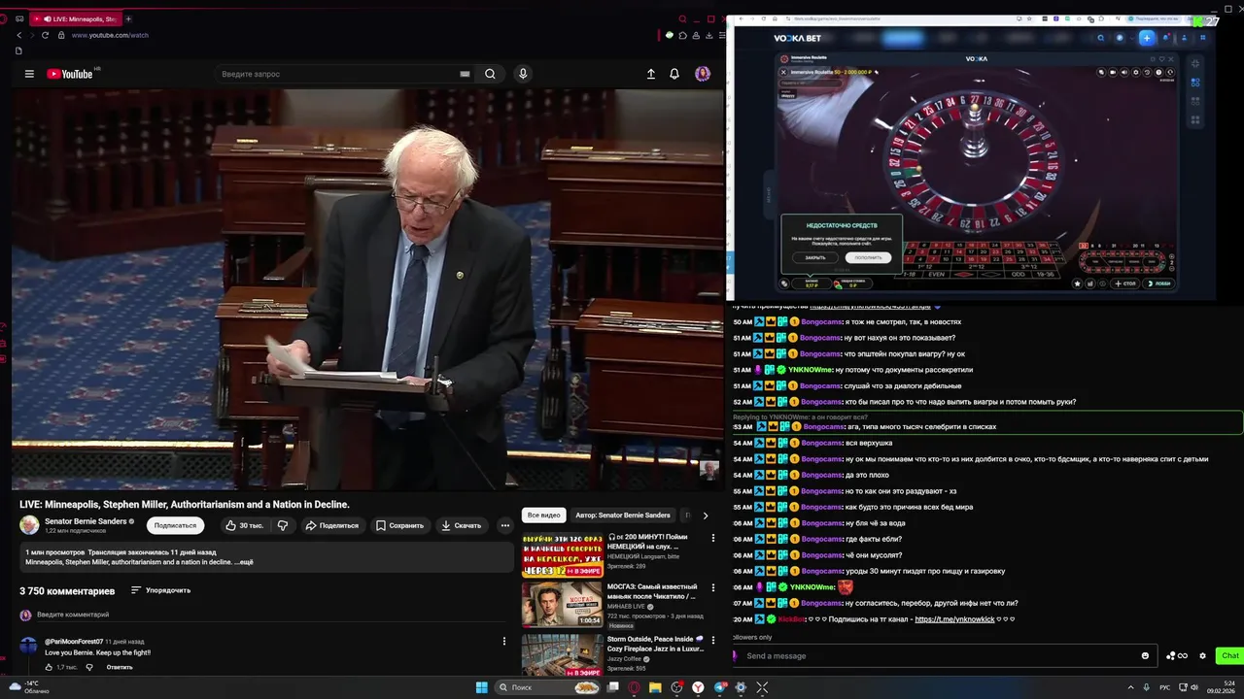Click ПОПОЛНИТЬ to top up the balance
Image resolution: width=1244 pixels, height=699 pixels.
pos(868,257)
